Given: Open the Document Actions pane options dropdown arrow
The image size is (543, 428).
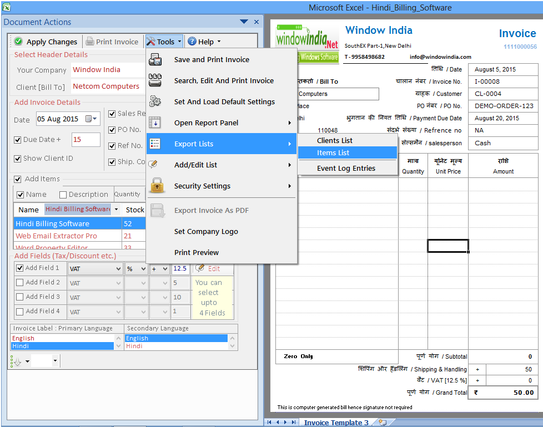Looking at the screenshot, I should click(244, 22).
